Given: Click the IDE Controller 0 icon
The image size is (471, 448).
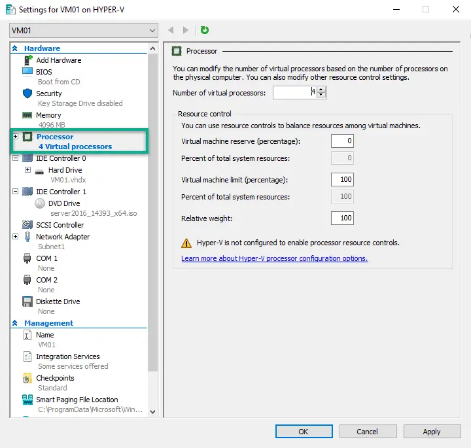Looking at the screenshot, I should [x=27, y=158].
